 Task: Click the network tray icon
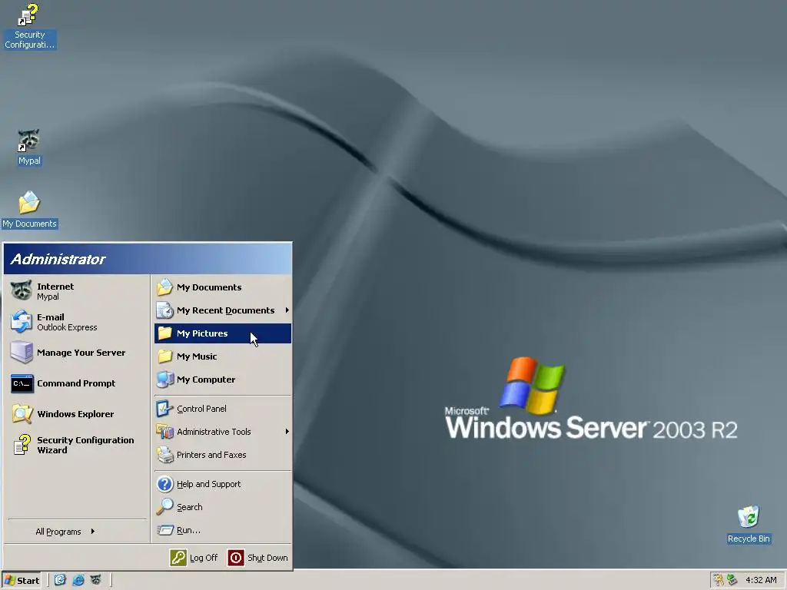[x=732, y=580]
